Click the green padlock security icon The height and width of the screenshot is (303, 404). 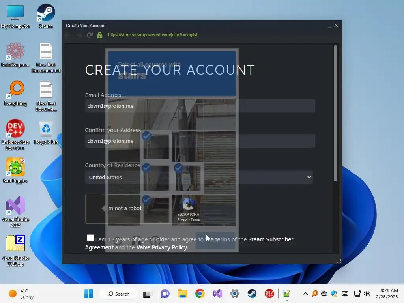pyautogui.click(x=100, y=35)
